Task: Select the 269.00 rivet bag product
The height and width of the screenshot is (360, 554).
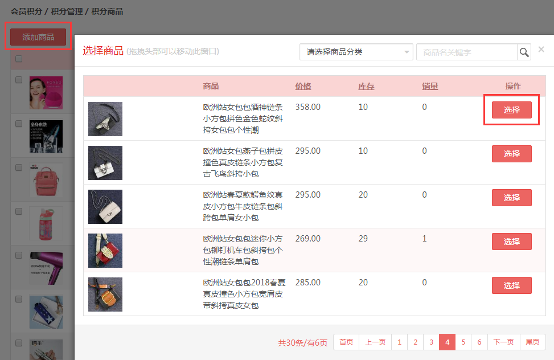Action: (511, 242)
